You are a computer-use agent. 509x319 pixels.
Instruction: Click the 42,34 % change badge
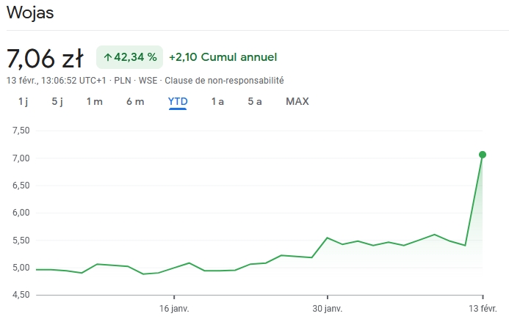pyautogui.click(x=130, y=57)
